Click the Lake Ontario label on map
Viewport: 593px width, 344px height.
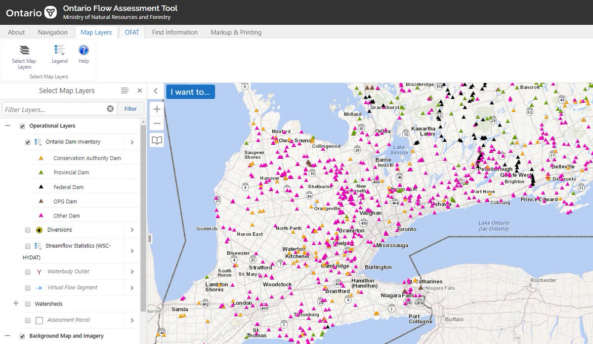pos(493,226)
